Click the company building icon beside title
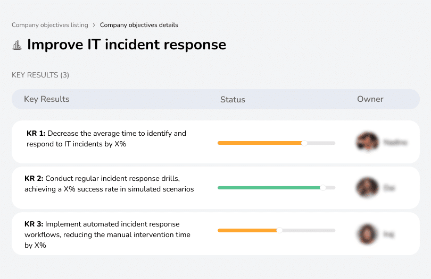The height and width of the screenshot is (279, 431). tap(17, 45)
